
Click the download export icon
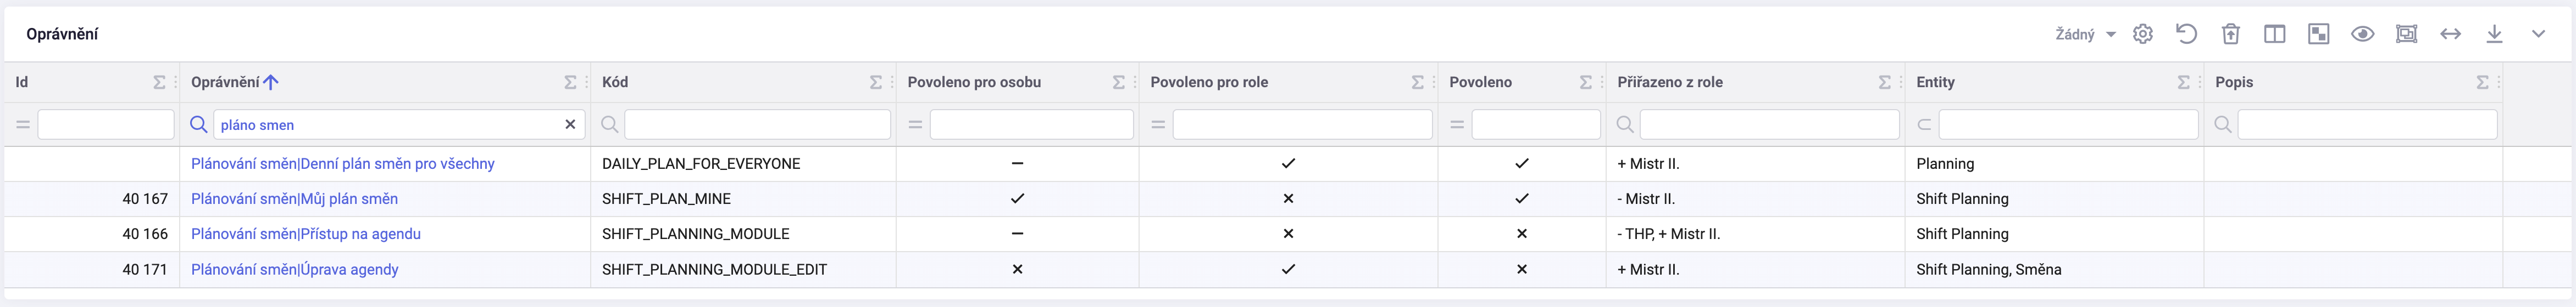(x=2494, y=34)
